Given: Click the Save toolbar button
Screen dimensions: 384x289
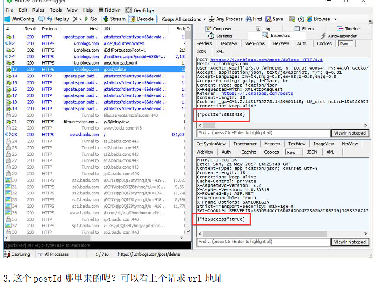Looking at the screenshot, I should point(274,19).
